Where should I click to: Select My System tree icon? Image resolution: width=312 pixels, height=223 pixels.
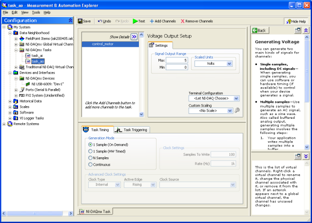pyautogui.click(x=10, y=27)
